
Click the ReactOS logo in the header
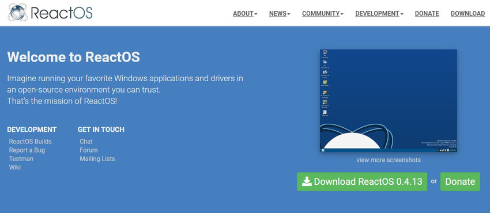(50, 13)
